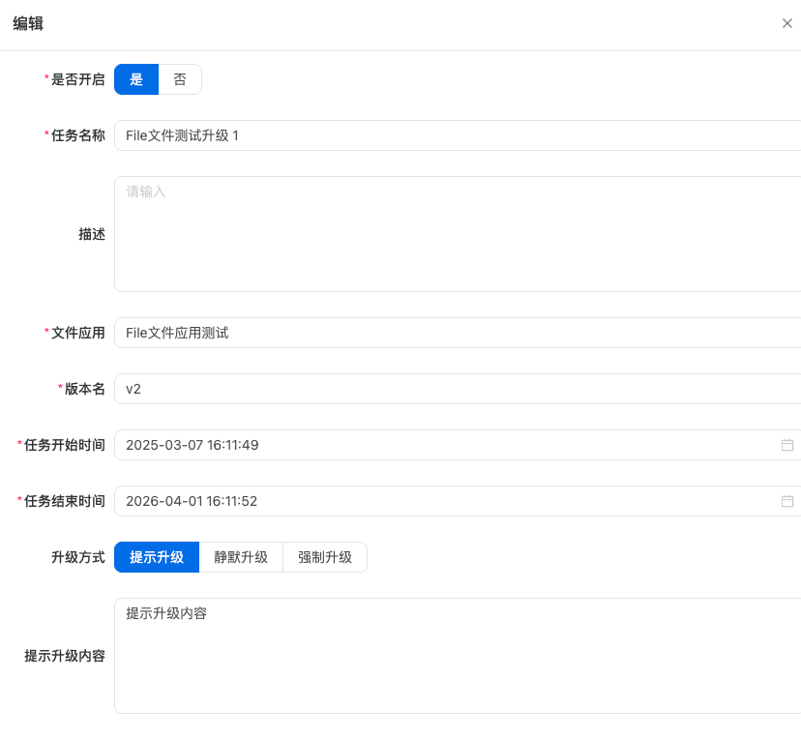Set 是否开启 to 是
This screenshot has height=738, width=801.
coord(136,79)
